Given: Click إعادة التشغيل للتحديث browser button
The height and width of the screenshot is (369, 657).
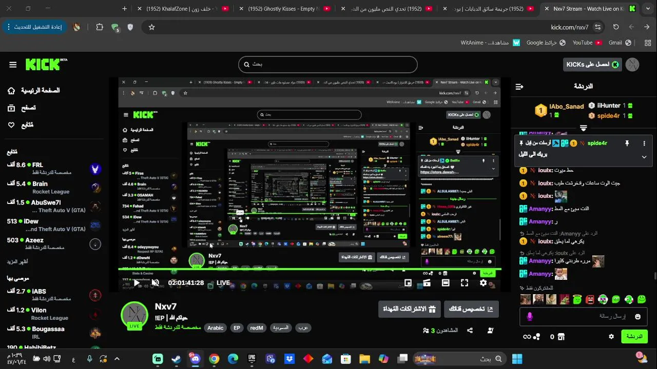Looking at the screenshot, I should pyautogui.click(x=34, y=27).
